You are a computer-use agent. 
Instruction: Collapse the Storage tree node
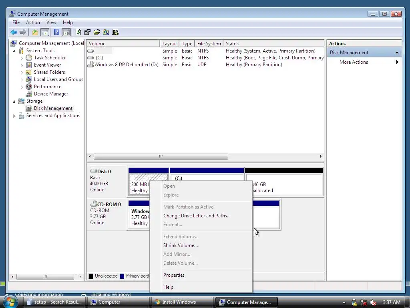[14, 101]
